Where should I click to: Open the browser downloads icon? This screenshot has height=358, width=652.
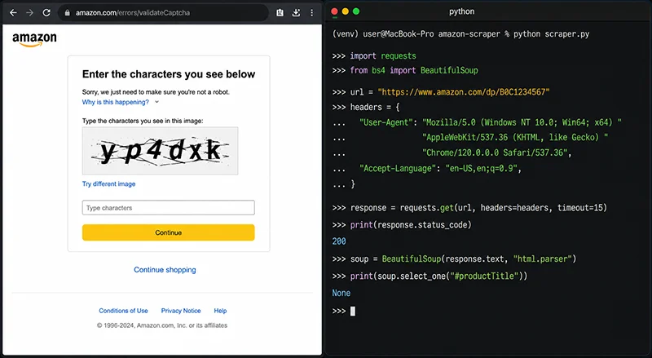[x=296, y=13]
